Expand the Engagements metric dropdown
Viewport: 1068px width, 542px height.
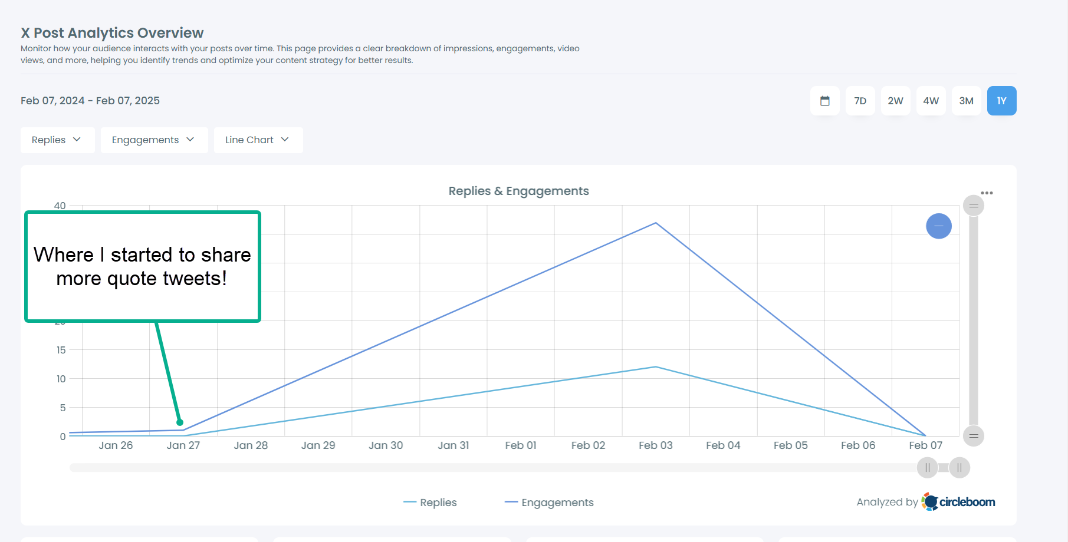click(155, 140)
